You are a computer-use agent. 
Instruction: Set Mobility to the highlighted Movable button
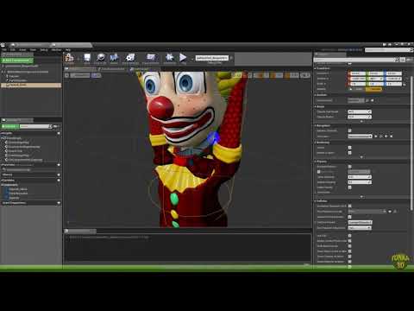point(374,89)
